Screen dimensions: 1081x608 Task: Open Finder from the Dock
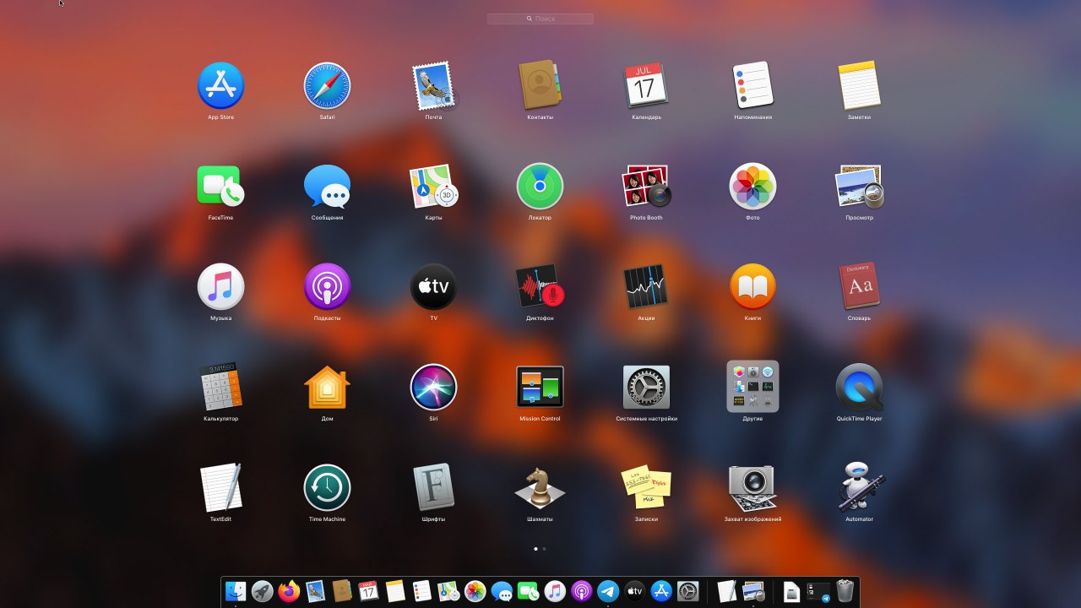coord(236,591)
